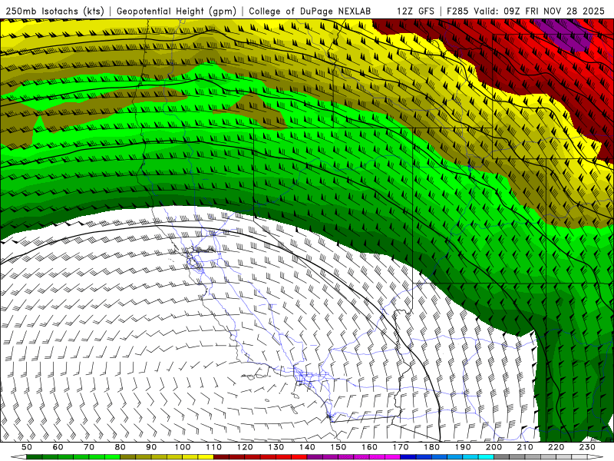Click the 'F285 Valid: 09Z FRI NOV 28 2025' text
Screen dimensions: 614x461
point(527,11)
